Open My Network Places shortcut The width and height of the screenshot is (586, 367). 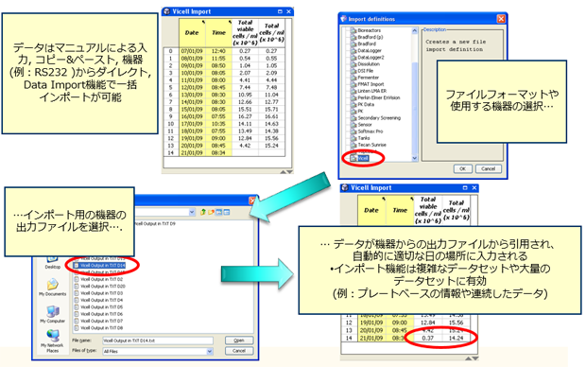point(52,341)
